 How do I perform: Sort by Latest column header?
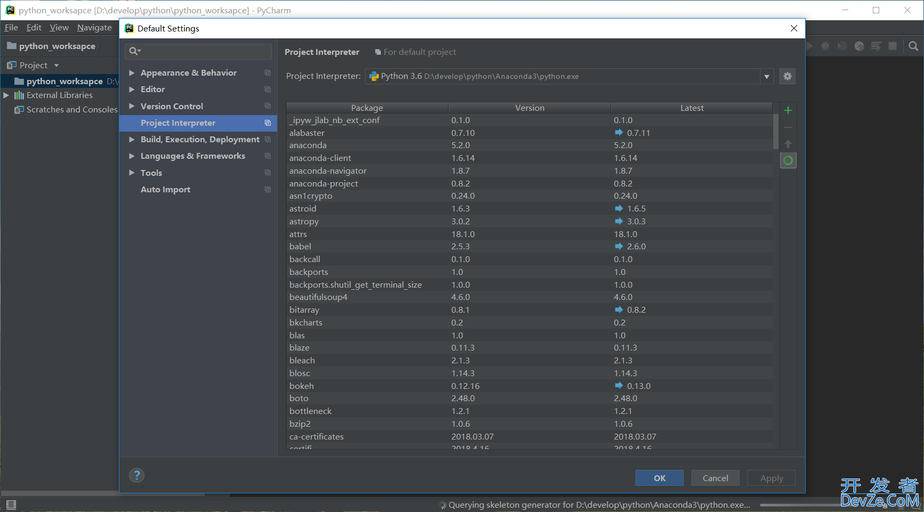(692, 108)
